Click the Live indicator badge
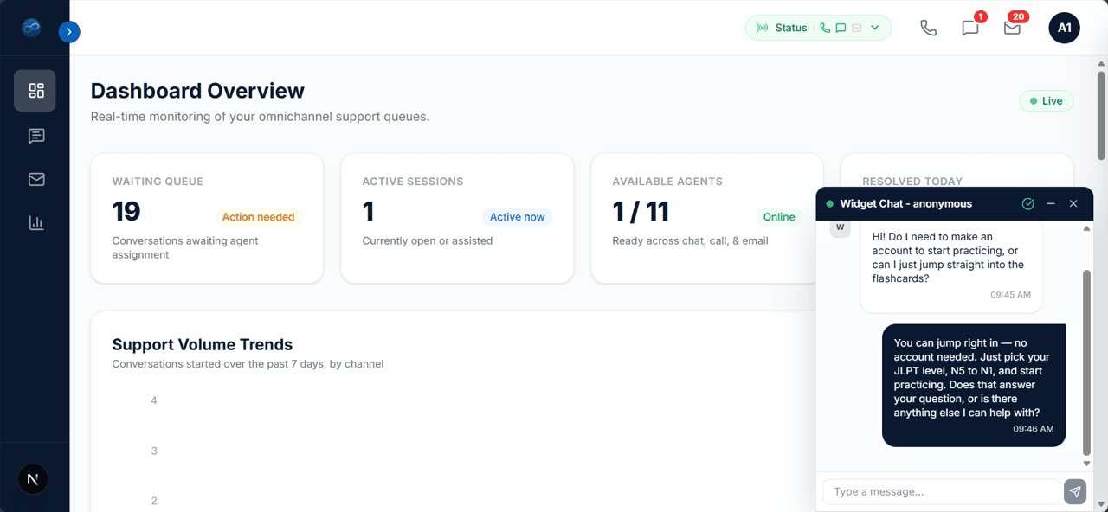 pos(1046,101)
